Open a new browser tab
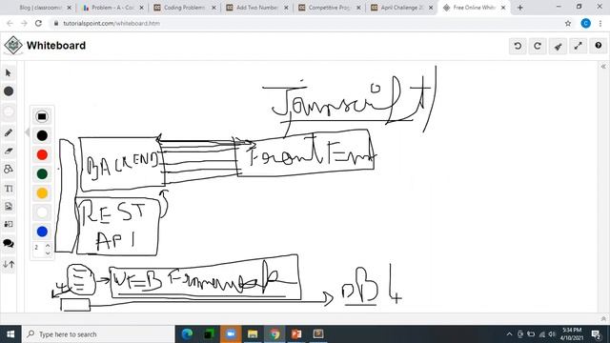The width and height of the screenshot is (610, 343). 520,8
